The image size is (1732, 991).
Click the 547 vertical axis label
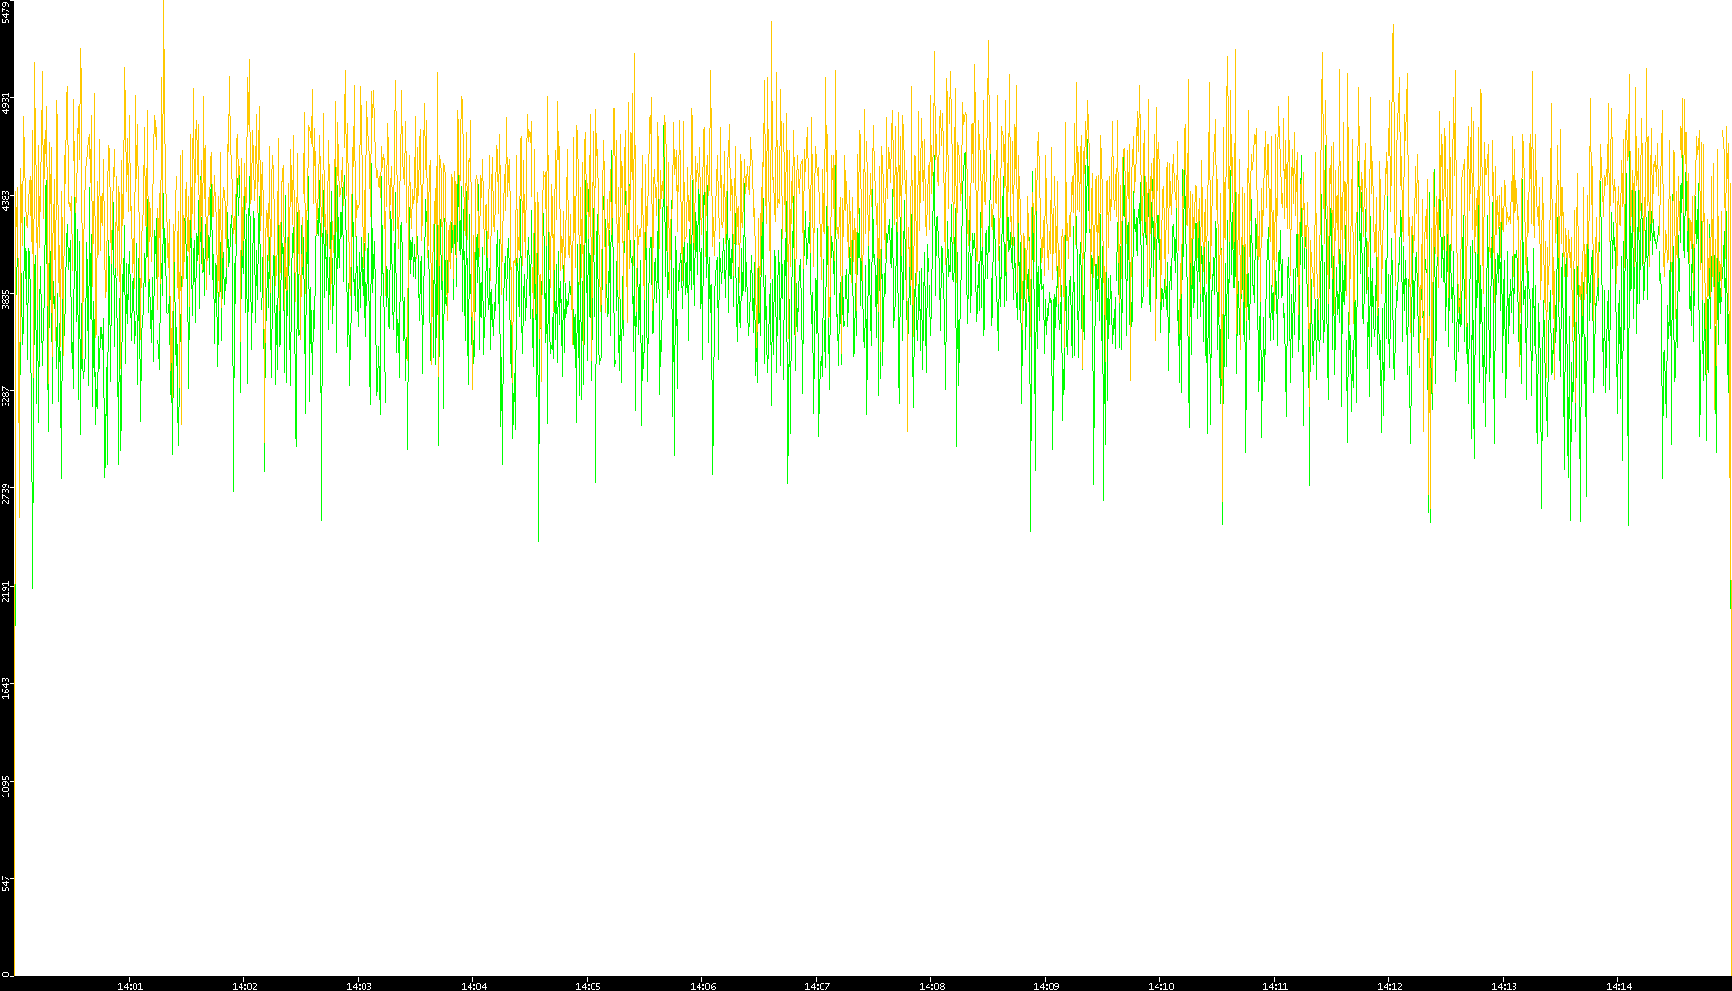7,883
